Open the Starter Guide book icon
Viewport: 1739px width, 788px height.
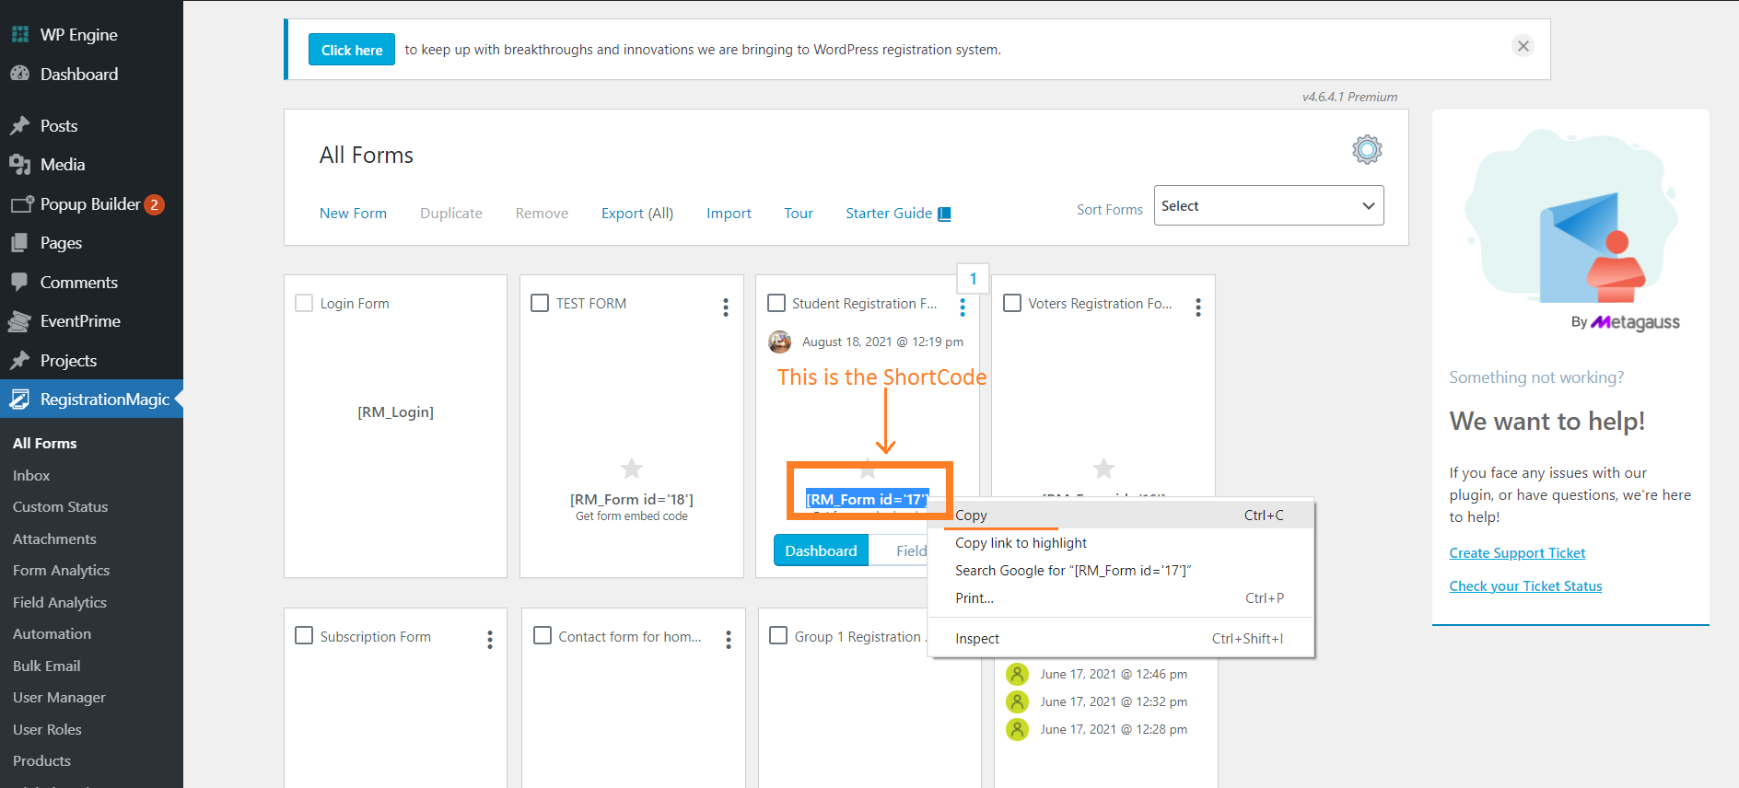pyautogui.click(x=944, y=214)
